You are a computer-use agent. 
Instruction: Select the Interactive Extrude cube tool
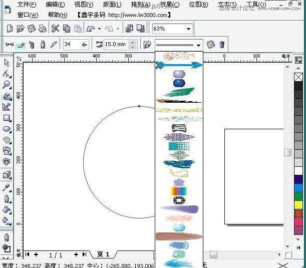7,175
